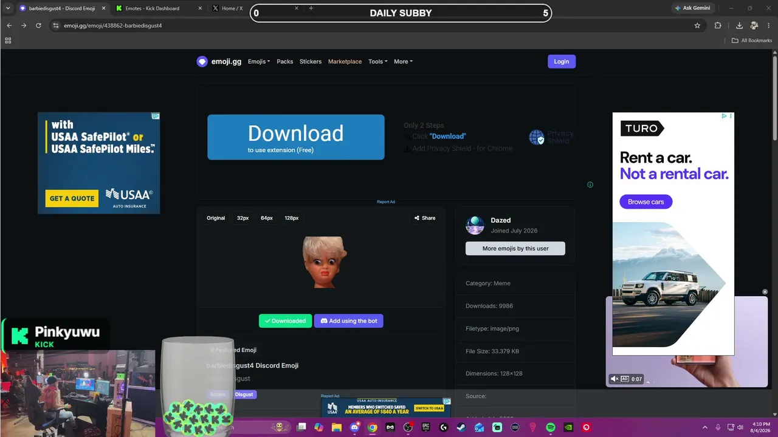Close the floating video ad
The width and height of the screenshot is (778, 437).
coord(765,292)
